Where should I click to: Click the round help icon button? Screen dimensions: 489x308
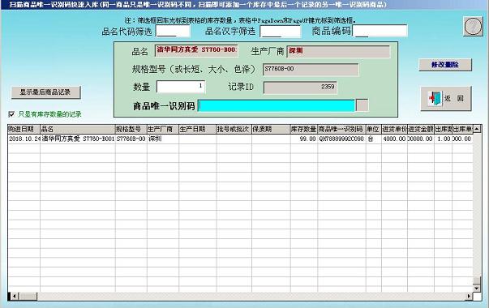pos(473,27)
